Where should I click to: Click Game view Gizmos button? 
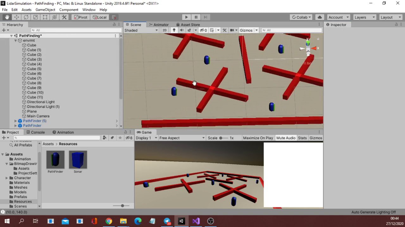(x=316, y=138)
